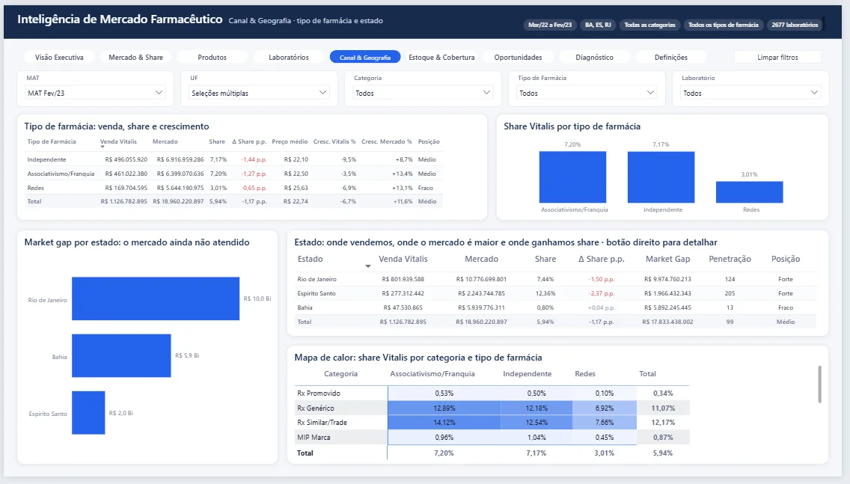Sort by the Preço médio column header

[x=290, y=141]
